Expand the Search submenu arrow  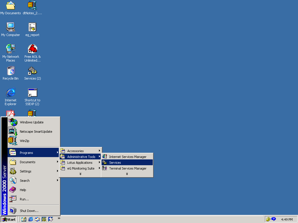point(57,180)
